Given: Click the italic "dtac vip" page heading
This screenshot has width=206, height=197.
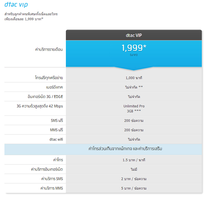Looking at the screenshot, I should point(16,5).
